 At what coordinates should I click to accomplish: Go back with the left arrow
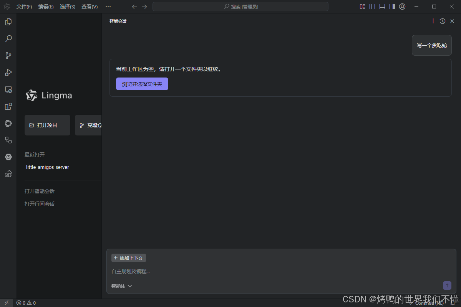click(134, 7)
